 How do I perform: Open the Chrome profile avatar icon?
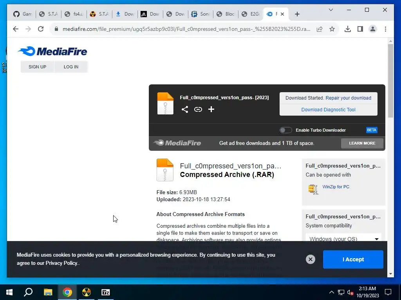(373, 29)
